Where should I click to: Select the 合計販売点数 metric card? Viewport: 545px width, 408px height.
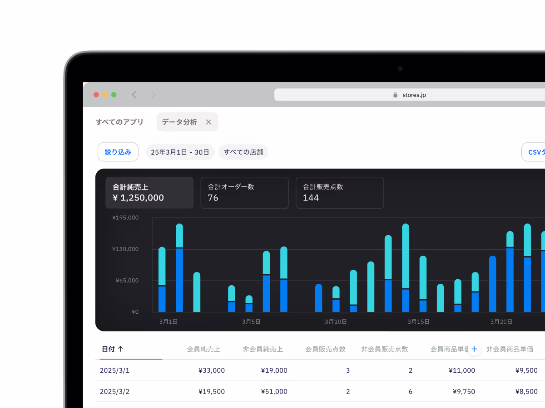[x=339, y=193]
